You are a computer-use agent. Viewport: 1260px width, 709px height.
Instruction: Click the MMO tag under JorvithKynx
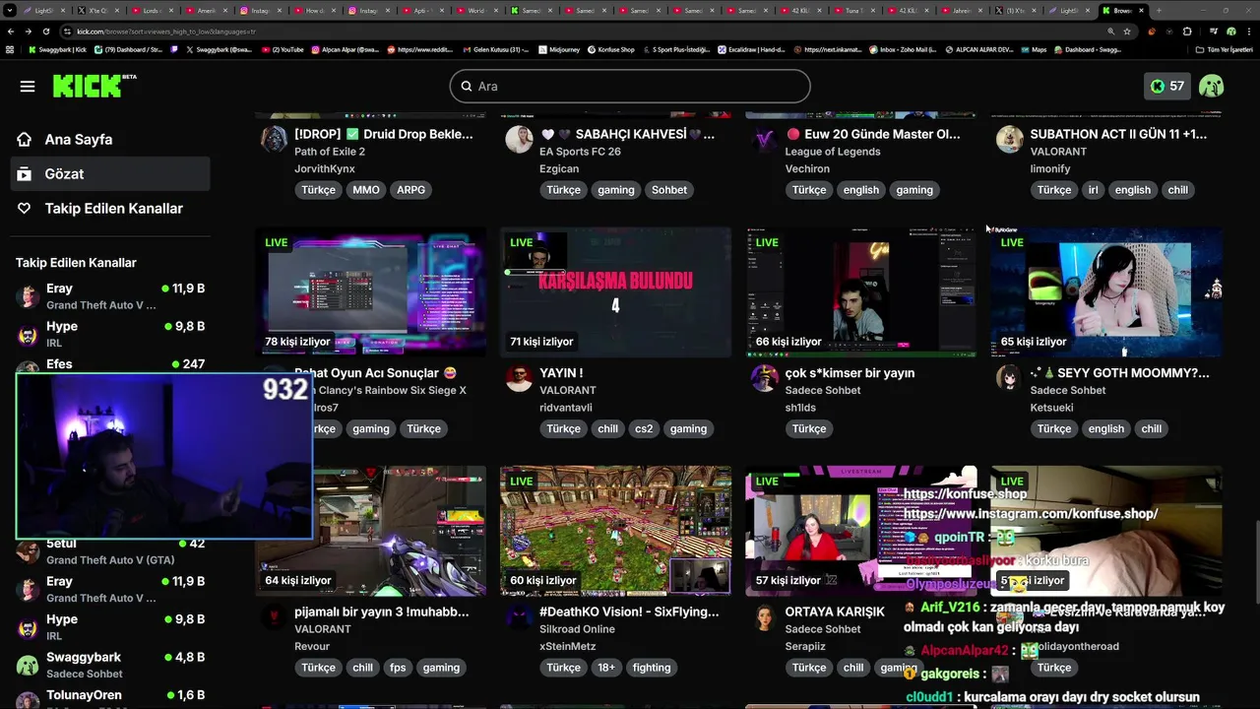point(365,190)
